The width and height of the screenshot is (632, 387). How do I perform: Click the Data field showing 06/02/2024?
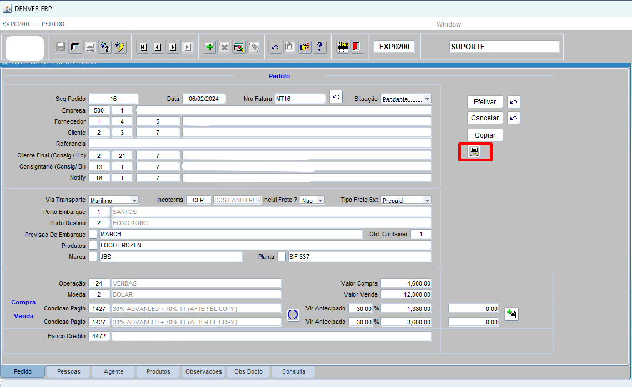click(x=204, y=99)
